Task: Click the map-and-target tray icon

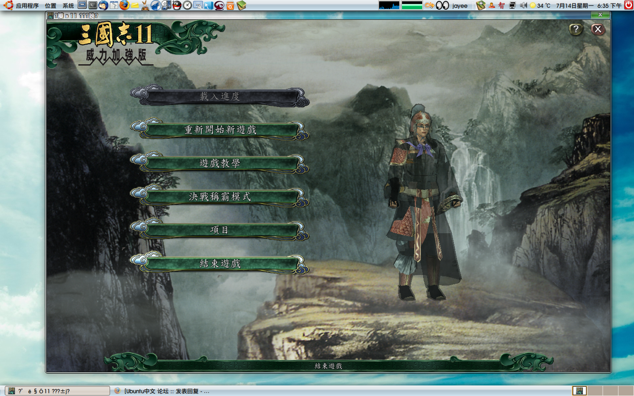Action: tap(481, 5)
